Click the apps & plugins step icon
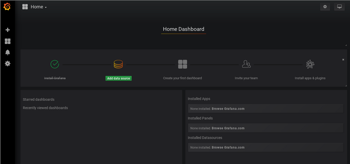350x164 pixels. [310, 64]
